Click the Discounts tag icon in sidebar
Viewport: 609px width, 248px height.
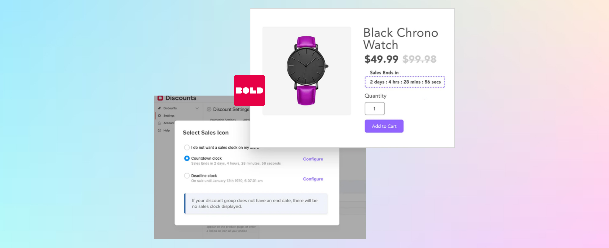(159, 108)
